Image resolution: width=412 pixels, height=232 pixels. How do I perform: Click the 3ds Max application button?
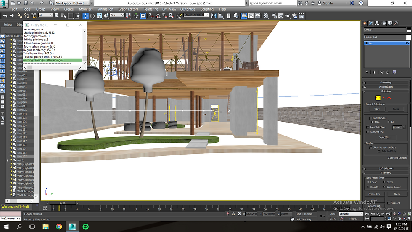[4, 4]
